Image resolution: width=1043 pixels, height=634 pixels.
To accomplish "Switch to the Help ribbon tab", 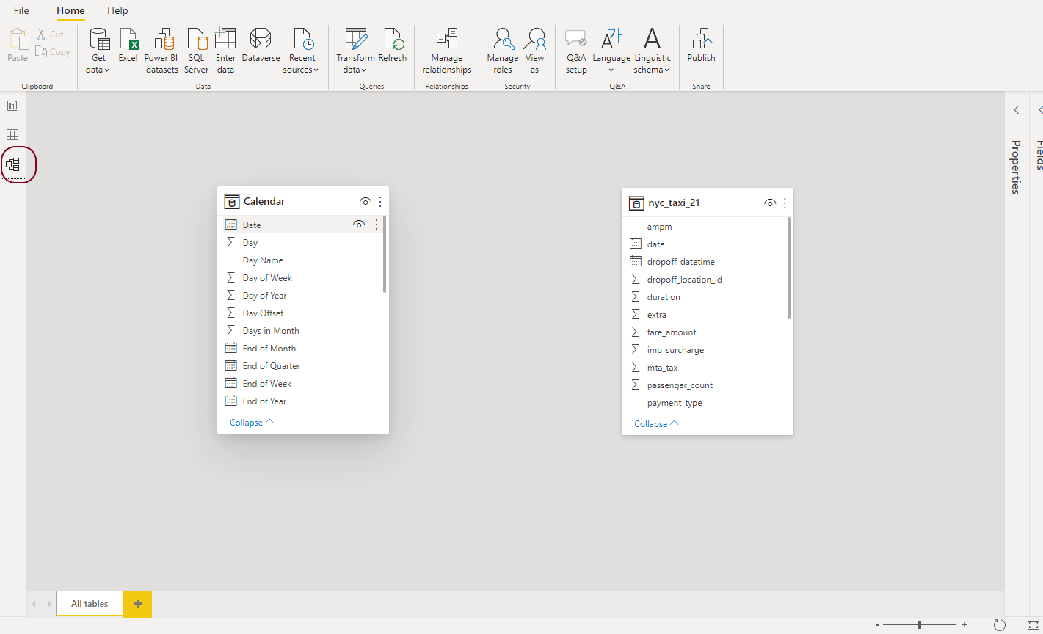I will click(117, 10).
